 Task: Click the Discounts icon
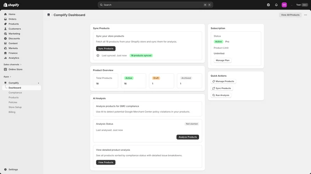click(5, 38)
